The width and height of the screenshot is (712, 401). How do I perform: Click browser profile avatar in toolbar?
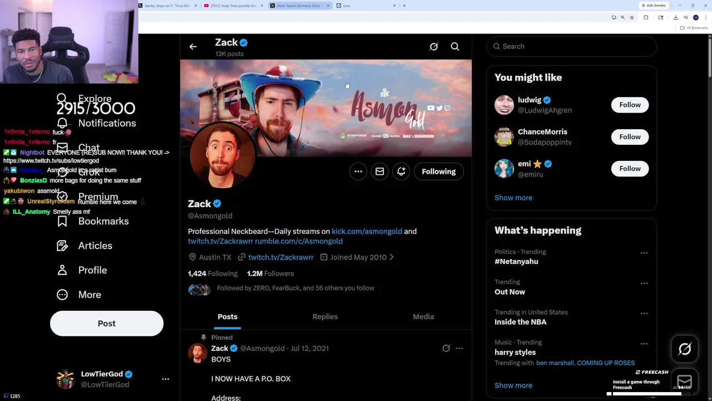click(x=696, y=17)
